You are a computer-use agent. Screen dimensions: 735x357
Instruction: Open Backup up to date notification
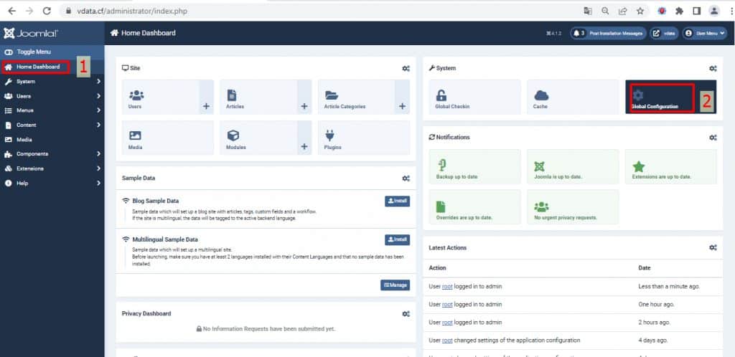click(475, 166)
